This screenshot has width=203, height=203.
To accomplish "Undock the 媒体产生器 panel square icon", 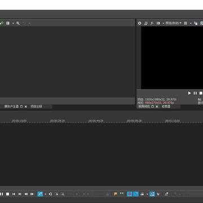I will tap(21, 107).
